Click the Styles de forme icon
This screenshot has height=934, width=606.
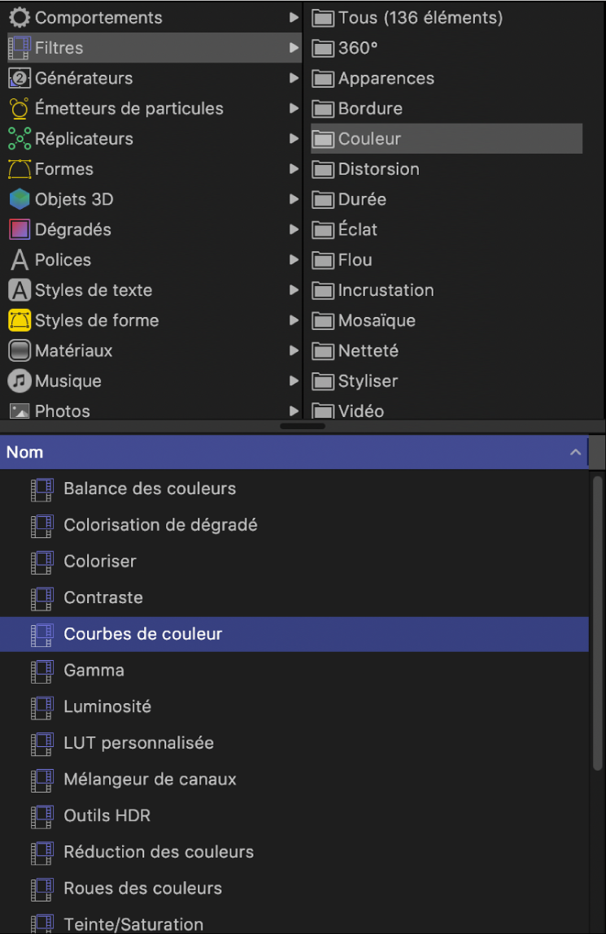coord(18,320)
